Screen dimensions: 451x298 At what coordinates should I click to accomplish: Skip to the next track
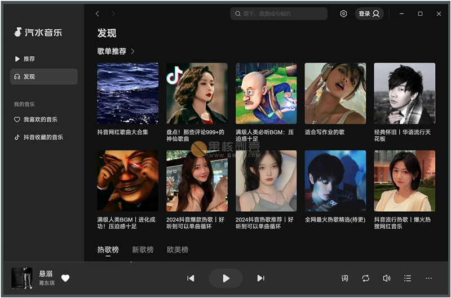tap(260, 278)
